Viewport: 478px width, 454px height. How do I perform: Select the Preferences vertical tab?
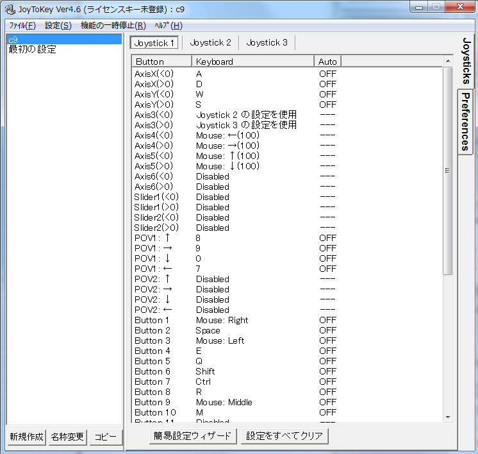[x=465, y=122]
